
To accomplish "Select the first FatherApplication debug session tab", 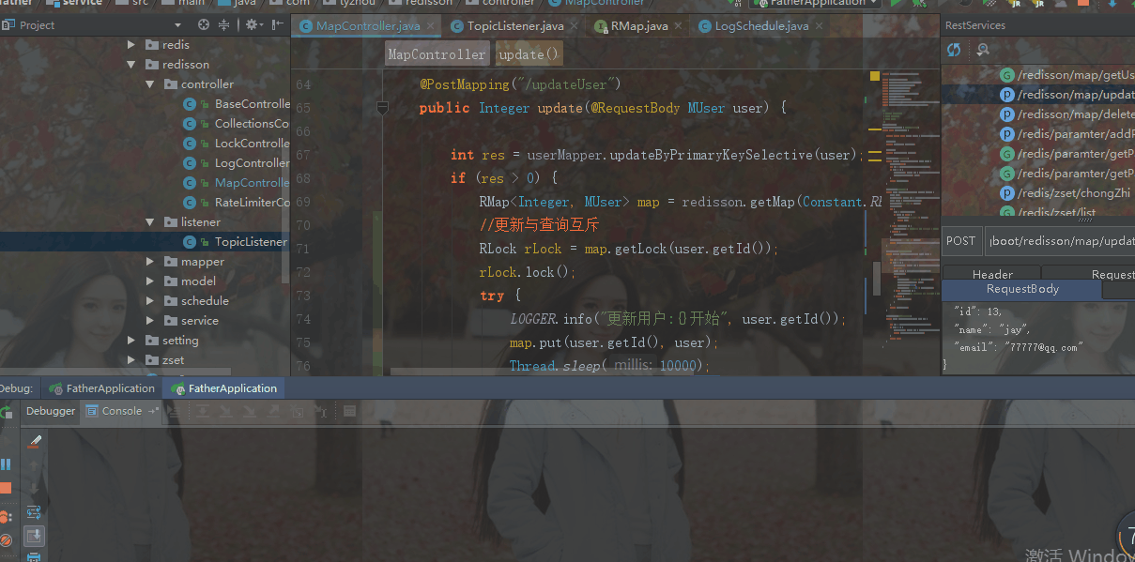I will (101, 388).
